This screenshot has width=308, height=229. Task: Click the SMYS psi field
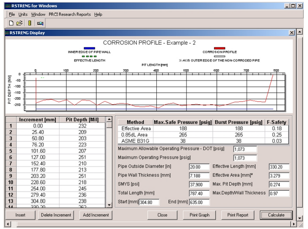tap(199, 185)
